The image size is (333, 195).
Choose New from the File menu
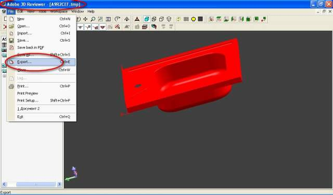pyautogui.click(x=42, y=19)
